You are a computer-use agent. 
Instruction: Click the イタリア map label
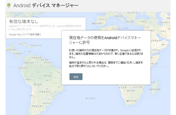119,16
